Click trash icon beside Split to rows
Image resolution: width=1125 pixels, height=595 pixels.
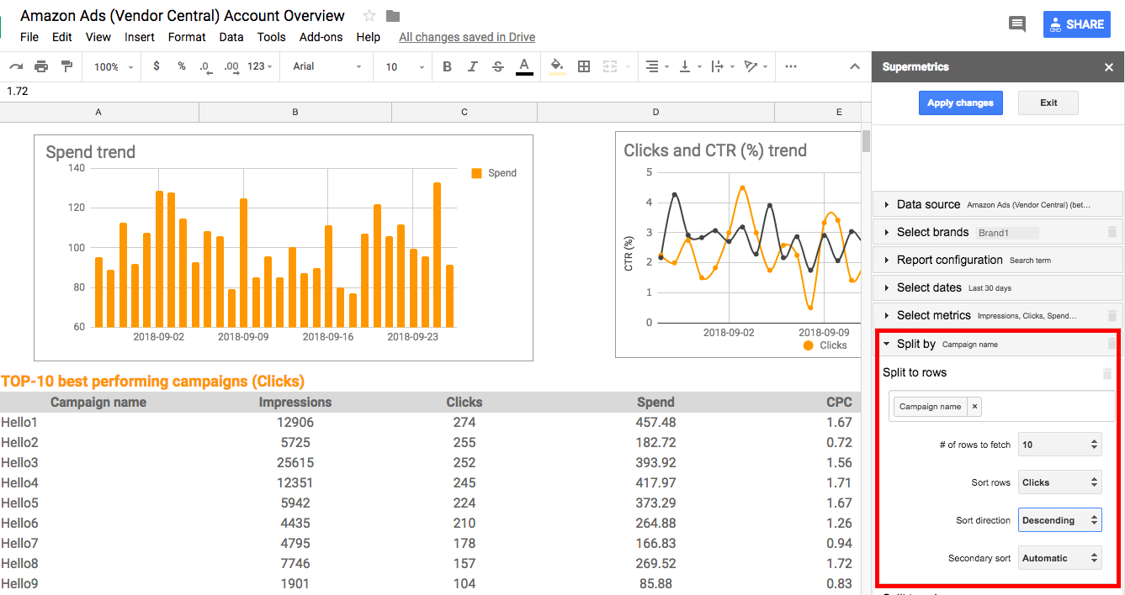pos(1107,373)
